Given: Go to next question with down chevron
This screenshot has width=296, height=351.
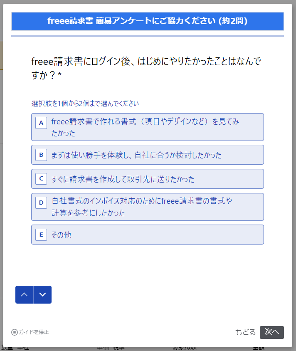Looking at the screenshot, I should [x=42, y=294].
